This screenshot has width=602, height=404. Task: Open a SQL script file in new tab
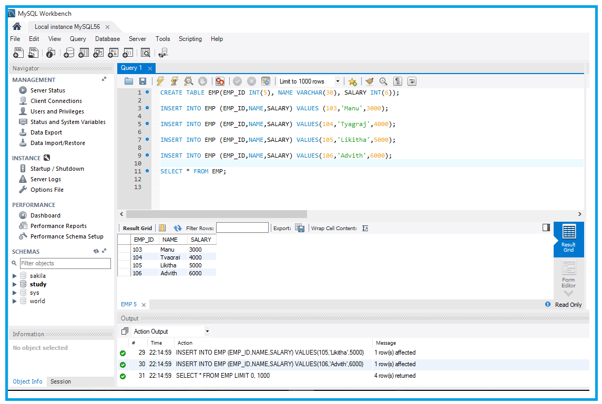point(33,53)
